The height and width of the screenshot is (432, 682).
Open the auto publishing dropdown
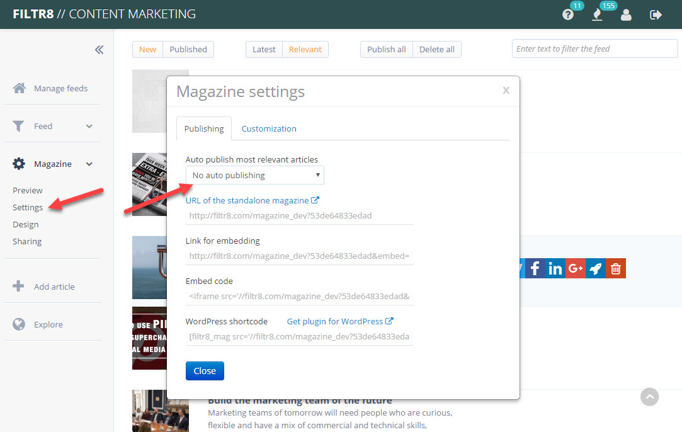255,175
